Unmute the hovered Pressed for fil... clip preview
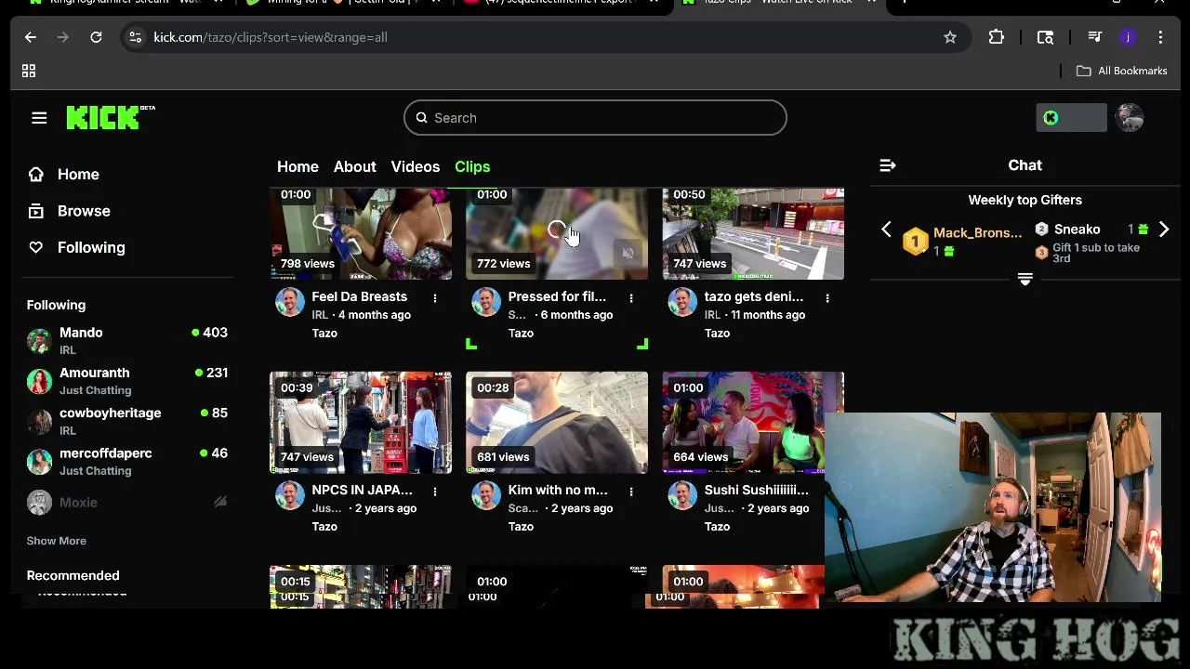Image resolution: width=1190 pixels, height=669 pixels. 628,253
